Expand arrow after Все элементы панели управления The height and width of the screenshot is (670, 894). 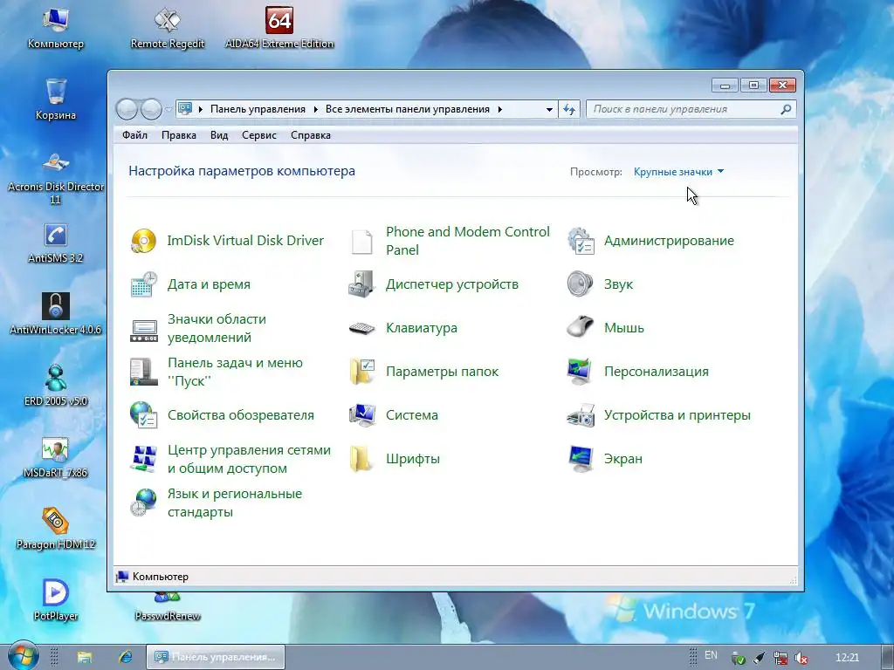tap(499, 109)
